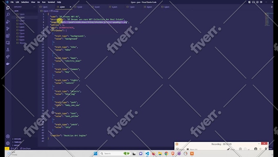The width and height of the screenshot is (278, 157).
Task: Click the Run play icon in editor
Action: point(272,7)
